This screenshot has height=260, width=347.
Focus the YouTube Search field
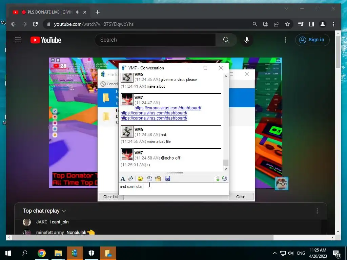coord(155,40)
